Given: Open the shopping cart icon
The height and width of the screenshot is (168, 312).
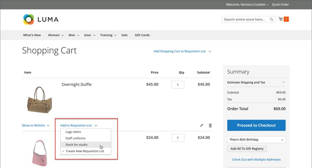Looking at the screenshot, I should pos(280,19).
